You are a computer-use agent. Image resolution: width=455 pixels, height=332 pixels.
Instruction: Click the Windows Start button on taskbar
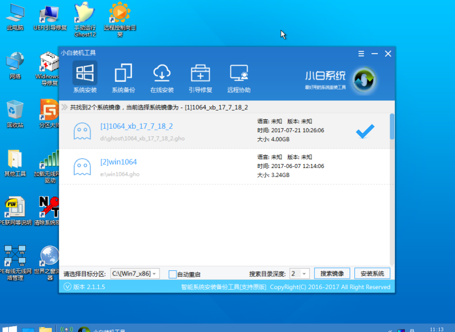click(x=9, y=328)
